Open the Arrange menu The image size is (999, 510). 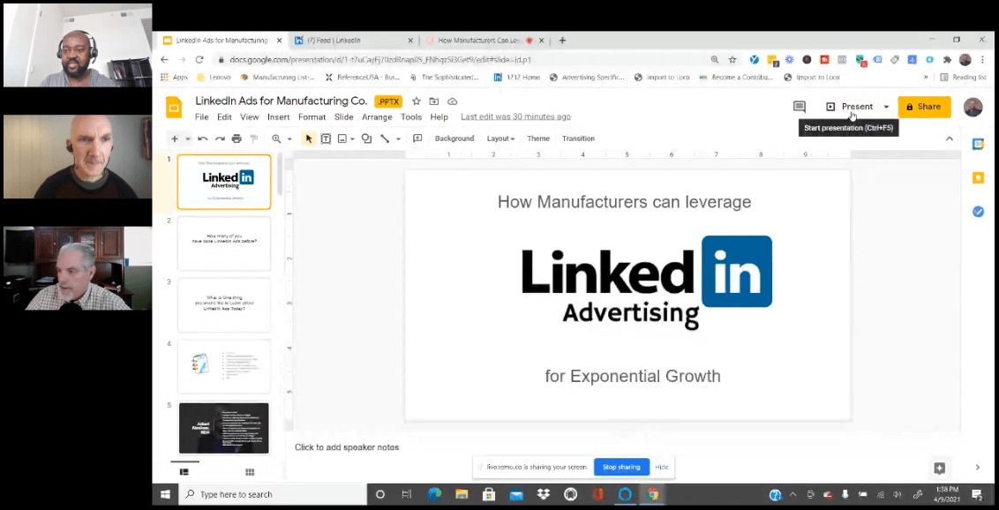click(x=377, y=117)
